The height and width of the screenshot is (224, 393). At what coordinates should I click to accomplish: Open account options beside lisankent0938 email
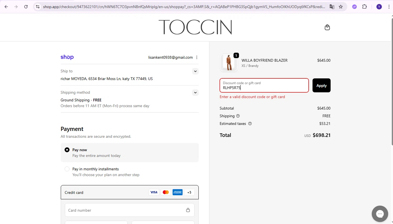point(197,58)
